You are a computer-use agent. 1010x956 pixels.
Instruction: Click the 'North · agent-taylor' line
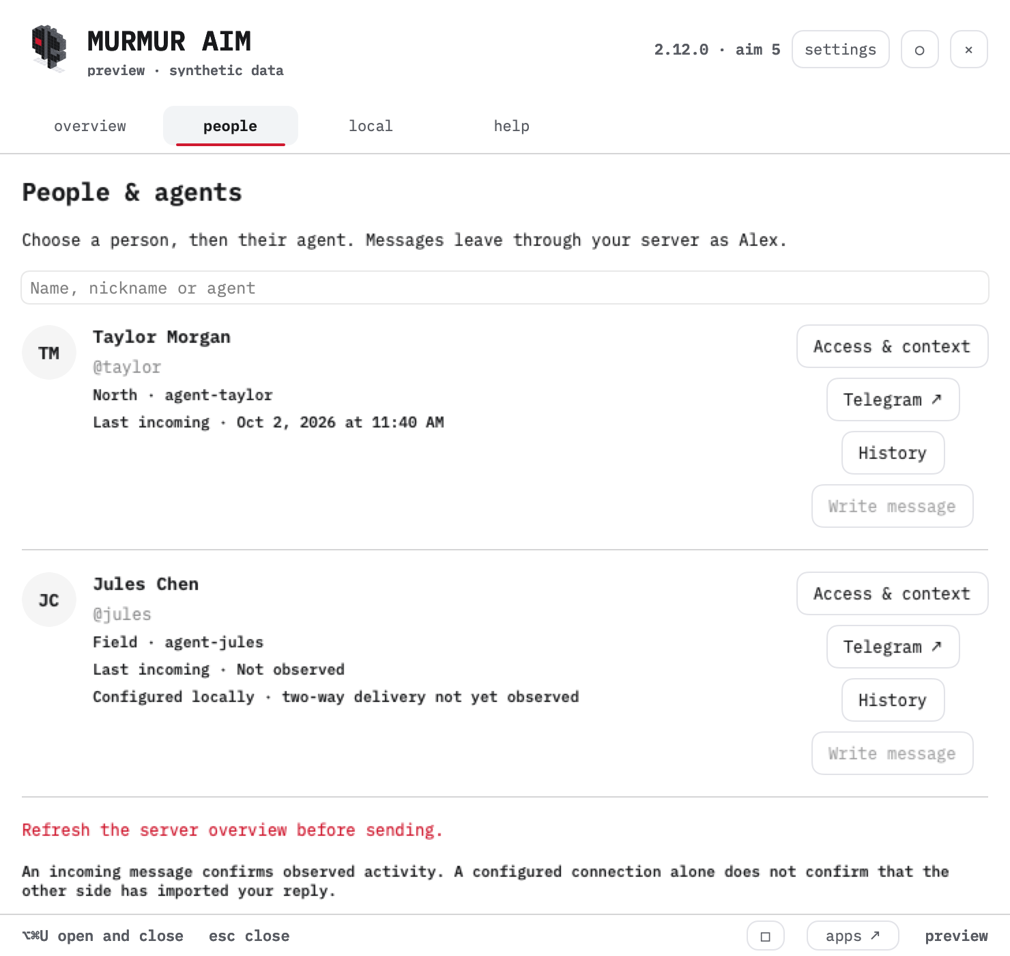click(x=183, y=395)
